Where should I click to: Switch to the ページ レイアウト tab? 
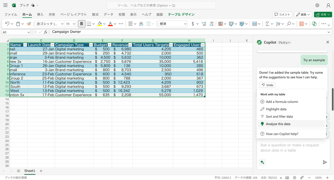(x=73, y=15)
